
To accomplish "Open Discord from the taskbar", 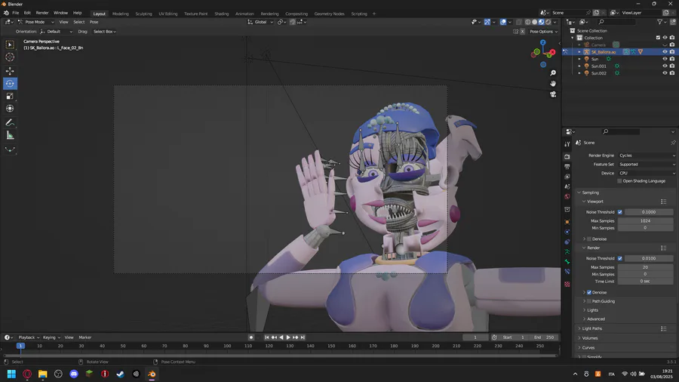I will pos(74,374).
